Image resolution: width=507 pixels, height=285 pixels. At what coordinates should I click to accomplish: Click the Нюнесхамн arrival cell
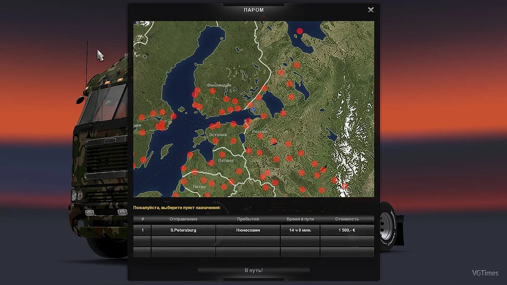click(248, 230)
